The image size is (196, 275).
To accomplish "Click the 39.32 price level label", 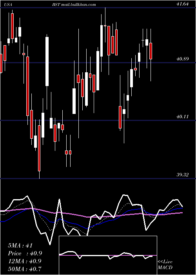I will (x=183, y=175).
